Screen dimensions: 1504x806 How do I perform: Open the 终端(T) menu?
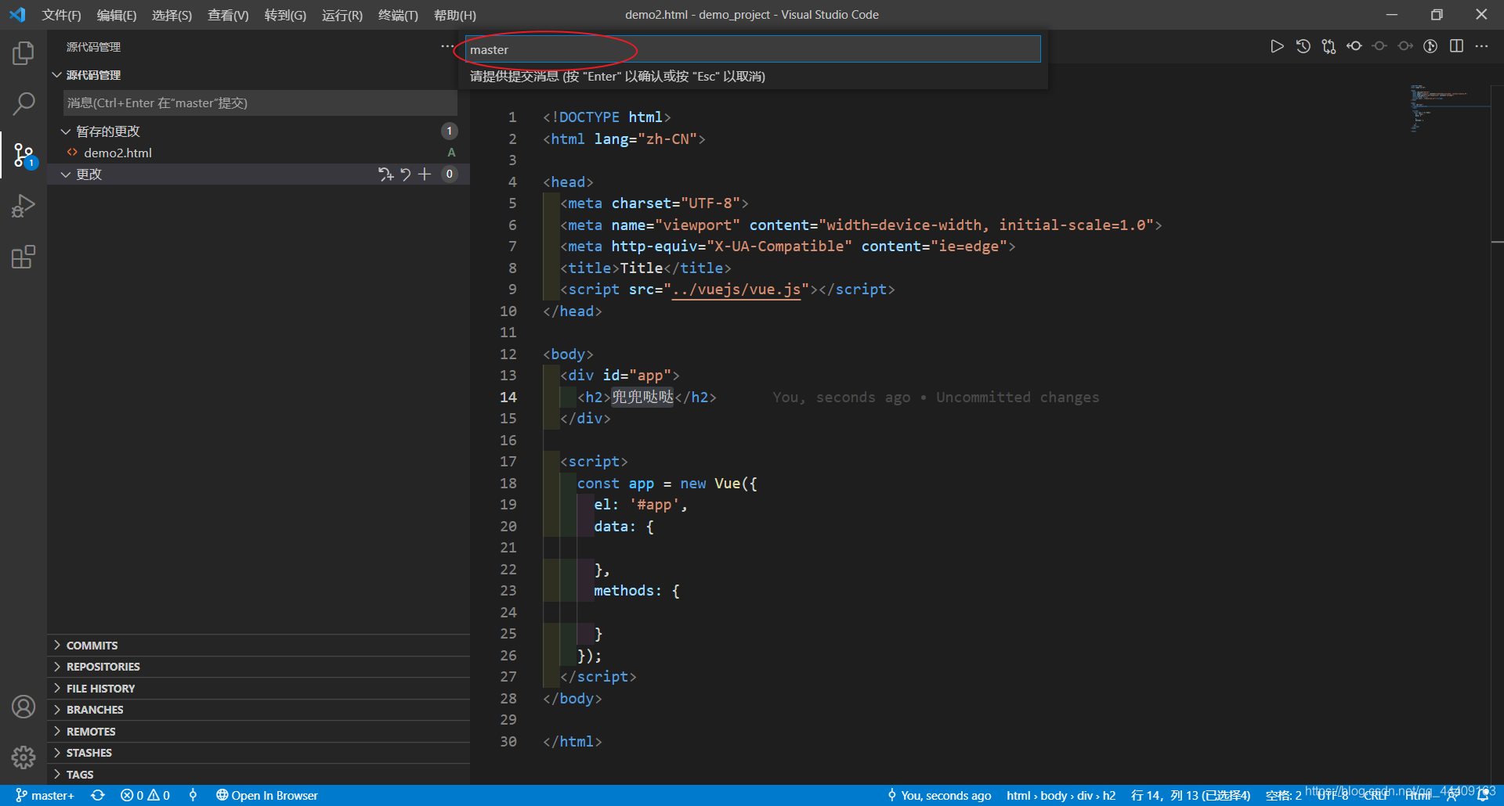398,15
